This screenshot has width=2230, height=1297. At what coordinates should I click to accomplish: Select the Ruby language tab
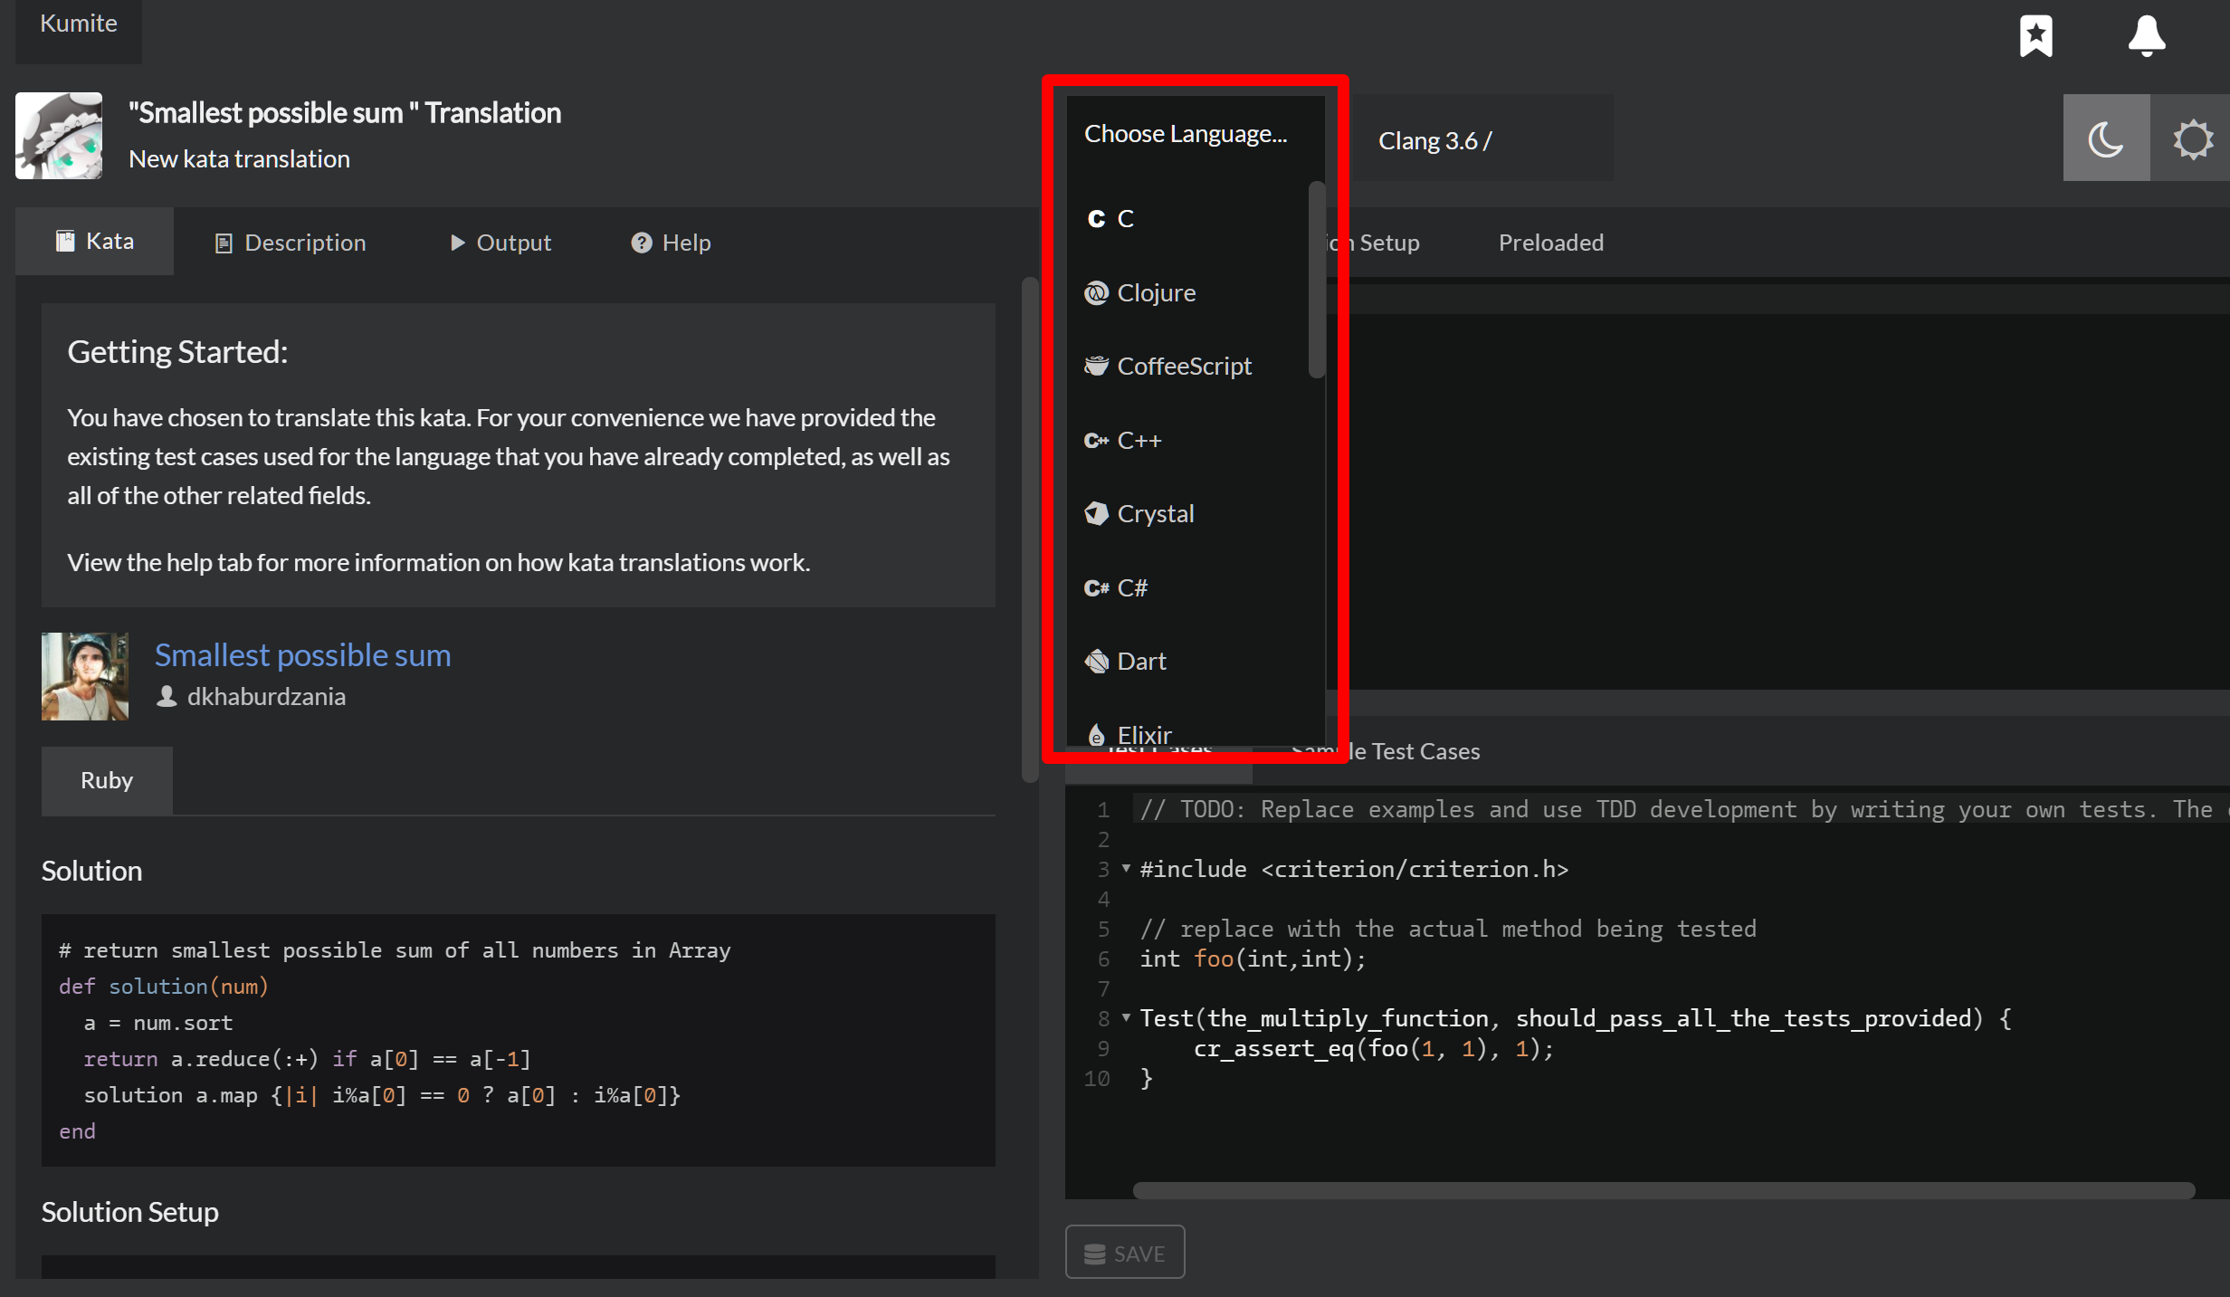[x=107, y=780]
